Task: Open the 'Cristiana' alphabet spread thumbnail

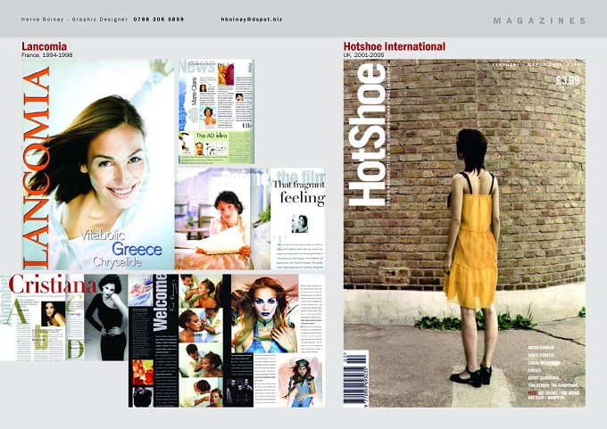Action: (x=64, y=318)
